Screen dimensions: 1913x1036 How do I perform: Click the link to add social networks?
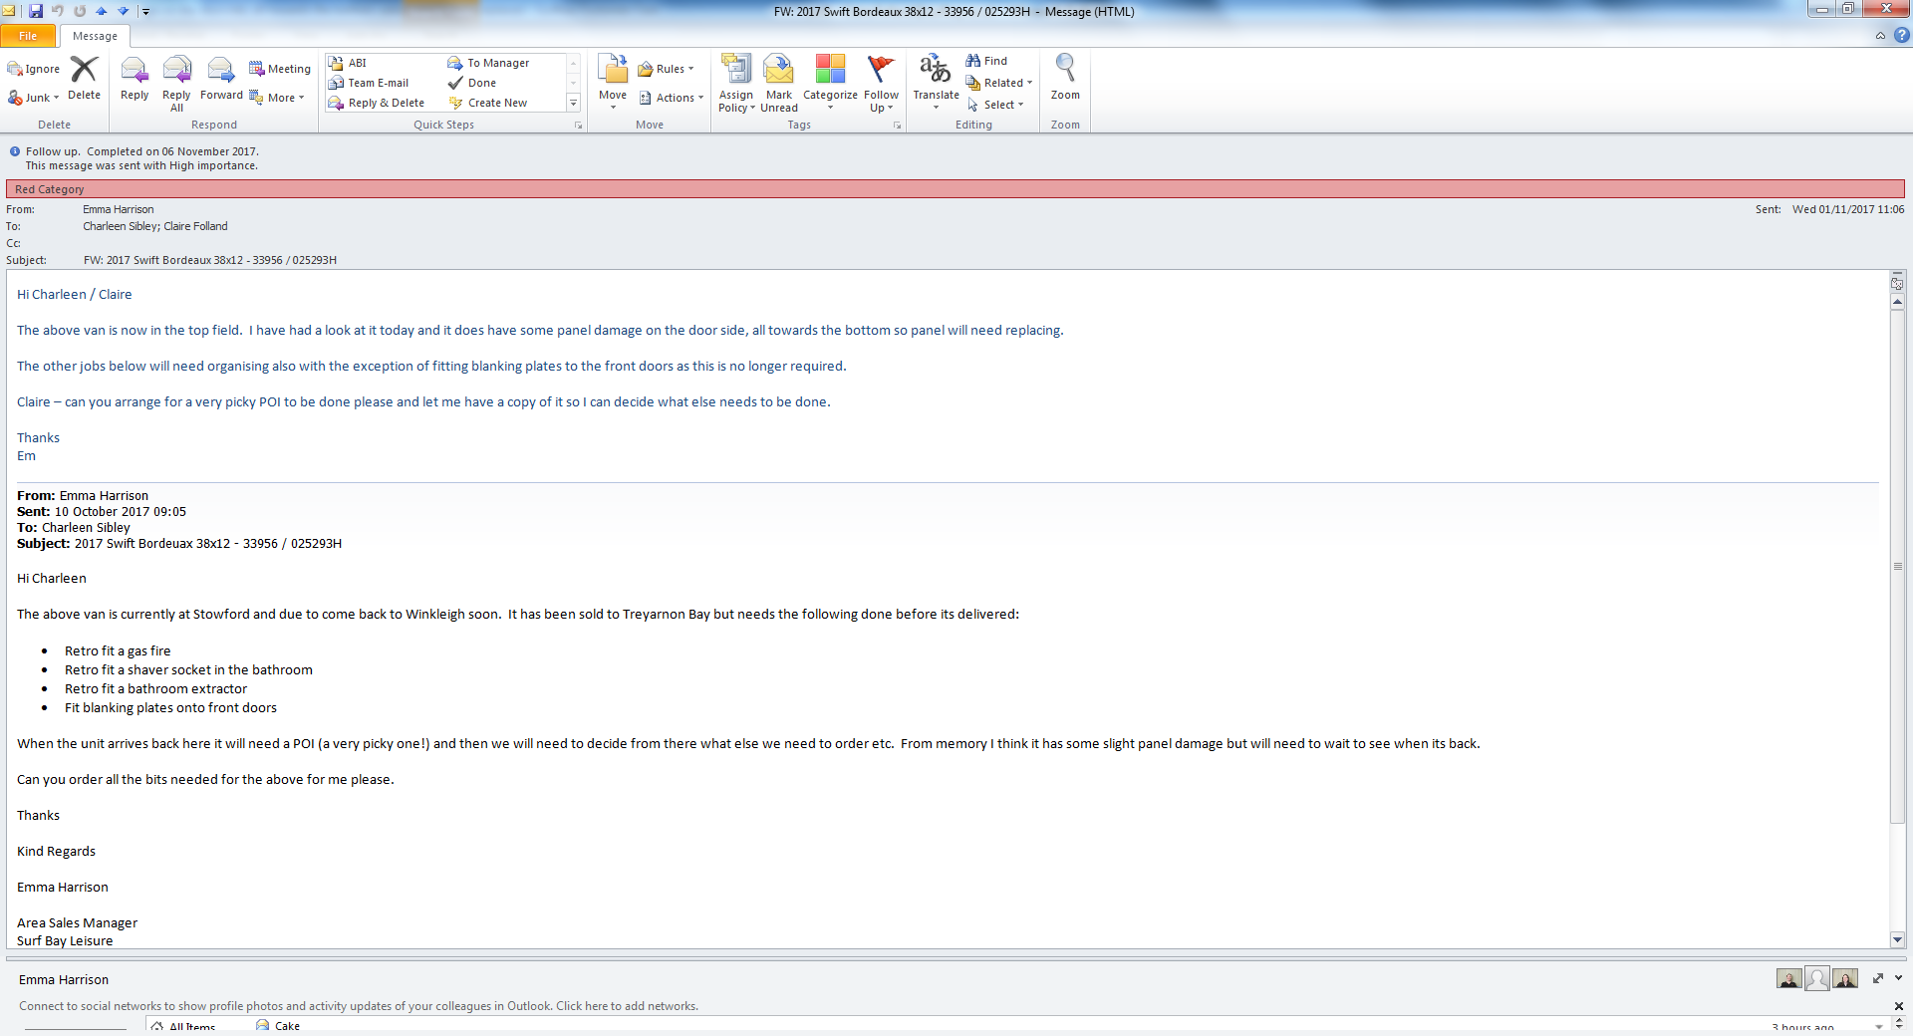[x=627, y=1006]
